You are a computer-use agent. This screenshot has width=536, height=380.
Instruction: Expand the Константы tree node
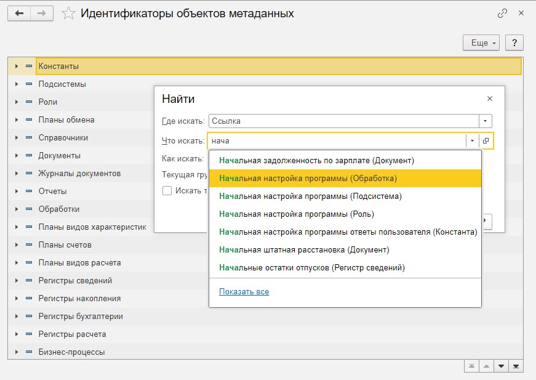coord(17,66)
